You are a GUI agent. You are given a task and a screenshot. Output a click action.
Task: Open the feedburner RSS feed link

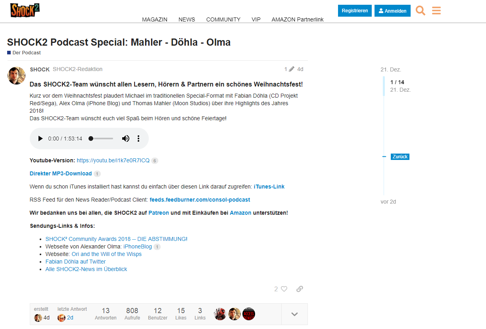[200, 200]
